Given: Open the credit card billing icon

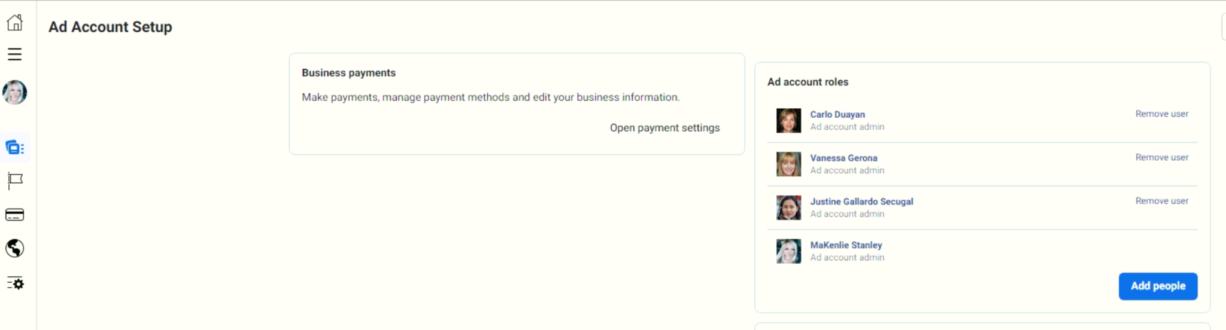Looking at the screenshot, I should (15, 215).
